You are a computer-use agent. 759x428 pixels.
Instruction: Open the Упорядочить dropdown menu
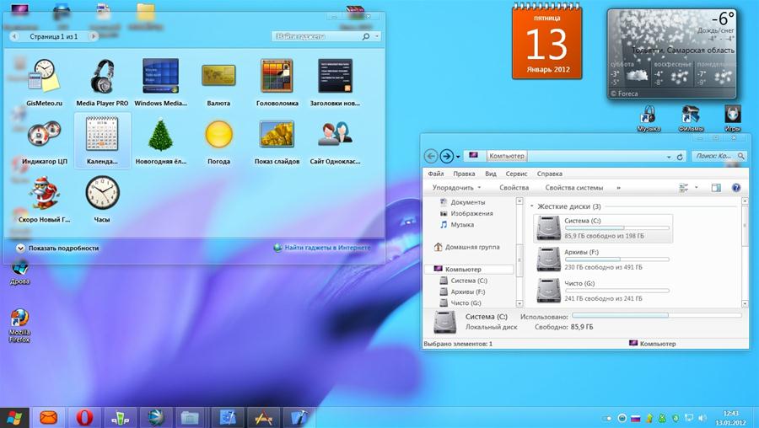coord(456,188)
